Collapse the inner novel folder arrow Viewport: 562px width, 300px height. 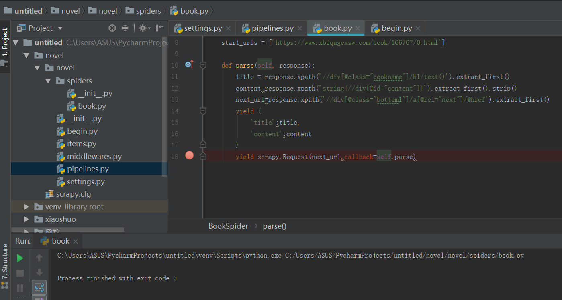tap(37, 68)
